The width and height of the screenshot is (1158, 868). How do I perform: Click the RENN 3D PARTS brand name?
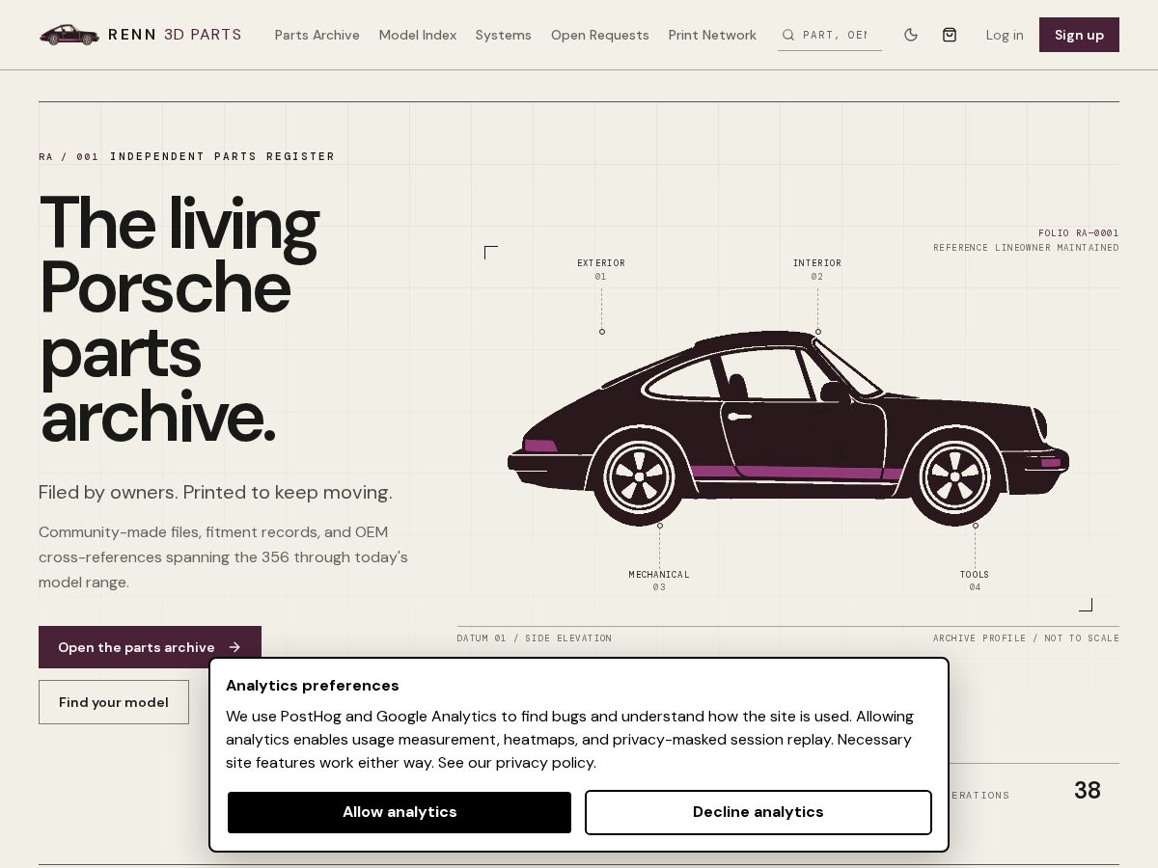pos(175,35)
